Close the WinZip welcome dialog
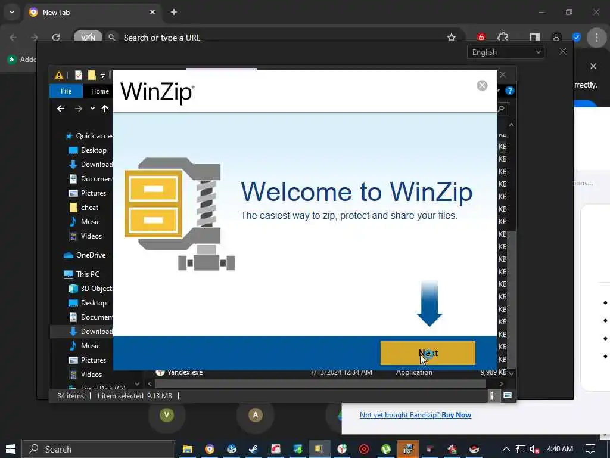Screen dimensions: 610x458 [482, 86]
